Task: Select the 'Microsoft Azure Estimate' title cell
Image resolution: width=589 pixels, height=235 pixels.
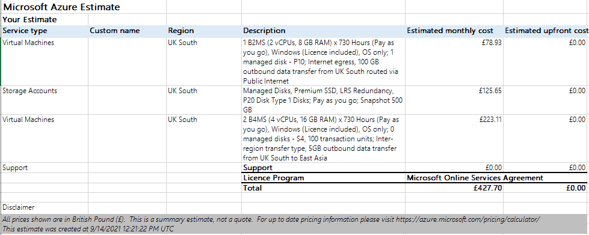Action: 84,7
